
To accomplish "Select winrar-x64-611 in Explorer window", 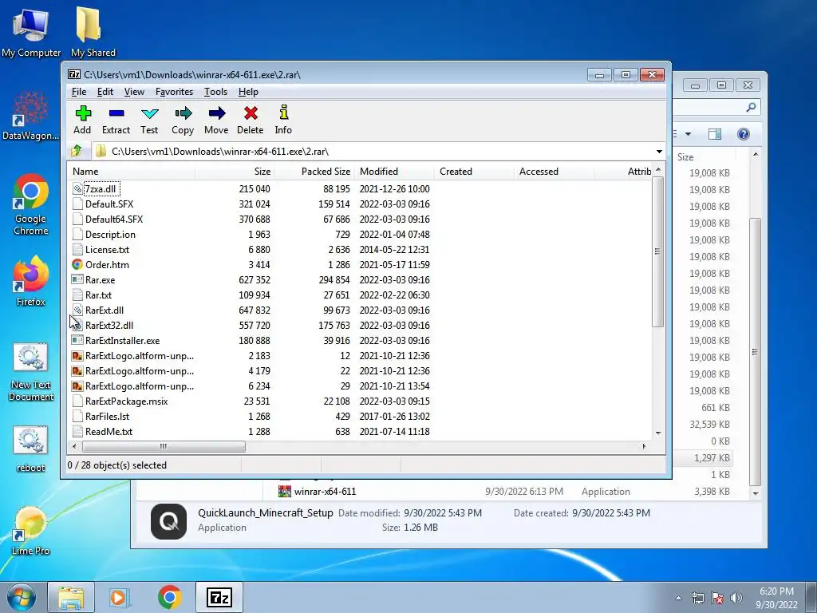I will (x=325, y=492).
